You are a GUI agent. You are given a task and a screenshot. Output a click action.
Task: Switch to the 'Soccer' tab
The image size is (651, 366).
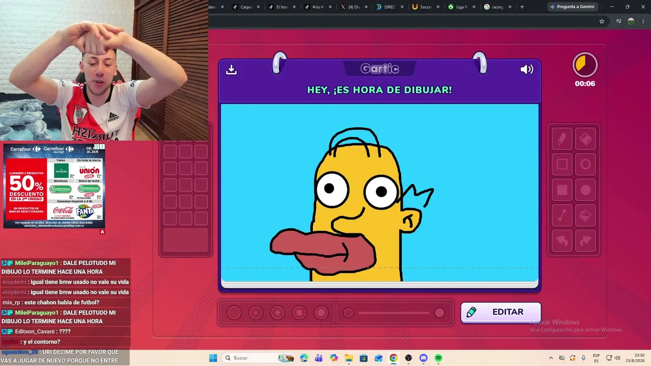426,7
